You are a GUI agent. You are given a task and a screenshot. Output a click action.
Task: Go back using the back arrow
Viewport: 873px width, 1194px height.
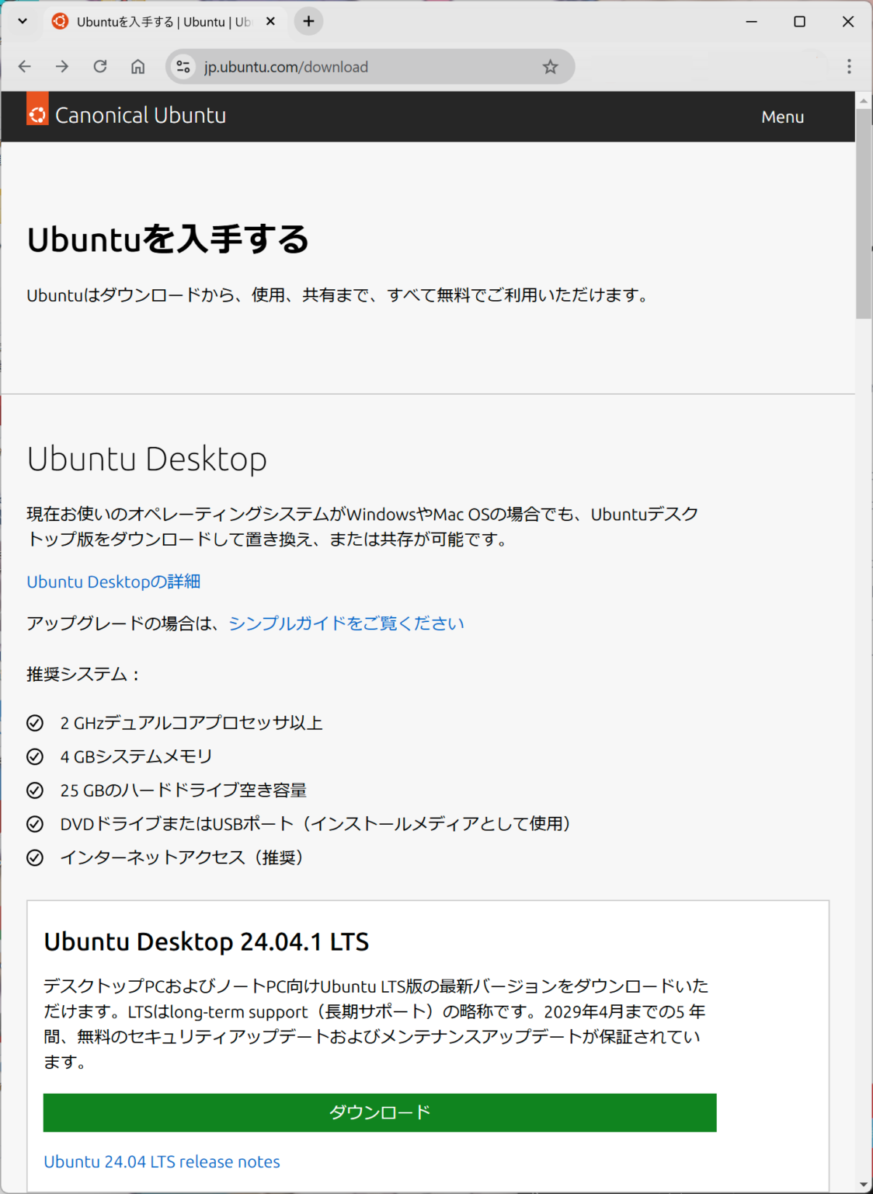(24, 67)
